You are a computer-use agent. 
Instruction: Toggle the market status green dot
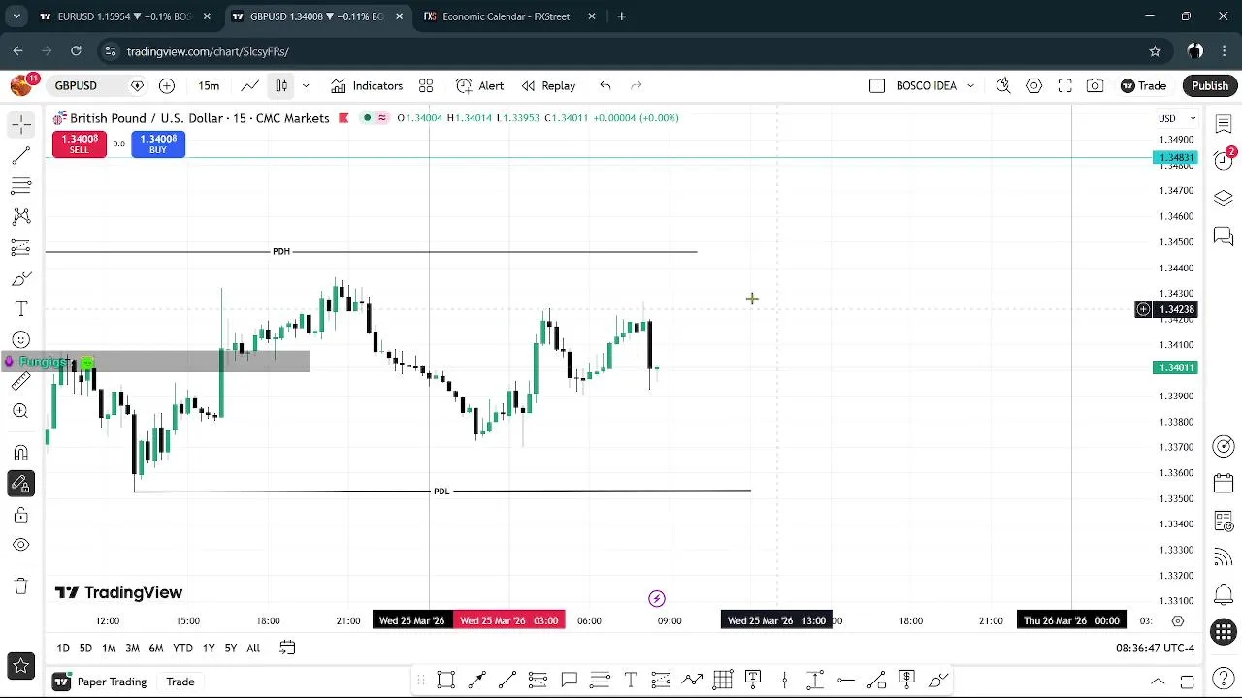pyautogui.click(x=367, y=118)
